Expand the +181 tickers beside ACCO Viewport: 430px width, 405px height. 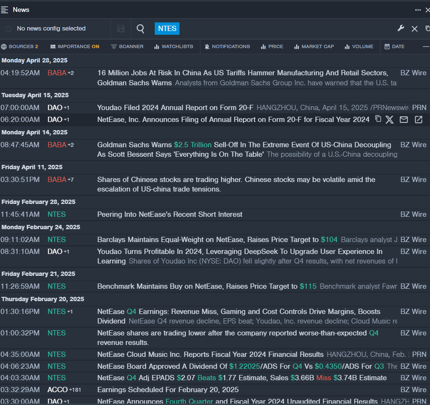75,390
